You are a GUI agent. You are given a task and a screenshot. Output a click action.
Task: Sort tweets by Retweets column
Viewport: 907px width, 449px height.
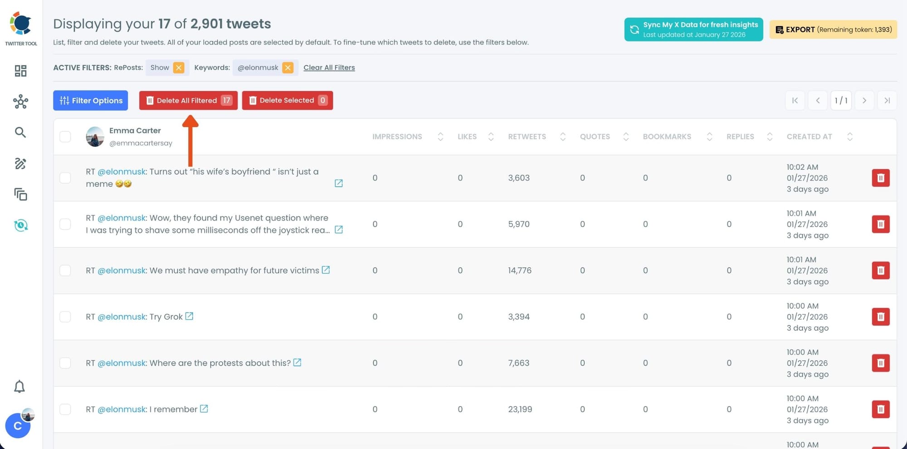coord(562,136)
